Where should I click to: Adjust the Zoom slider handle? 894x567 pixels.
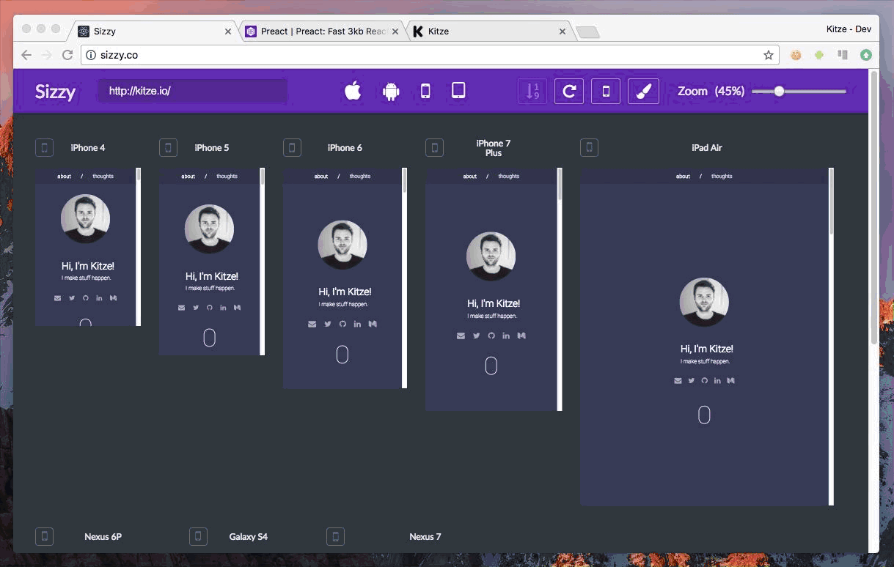coord(779,91)
